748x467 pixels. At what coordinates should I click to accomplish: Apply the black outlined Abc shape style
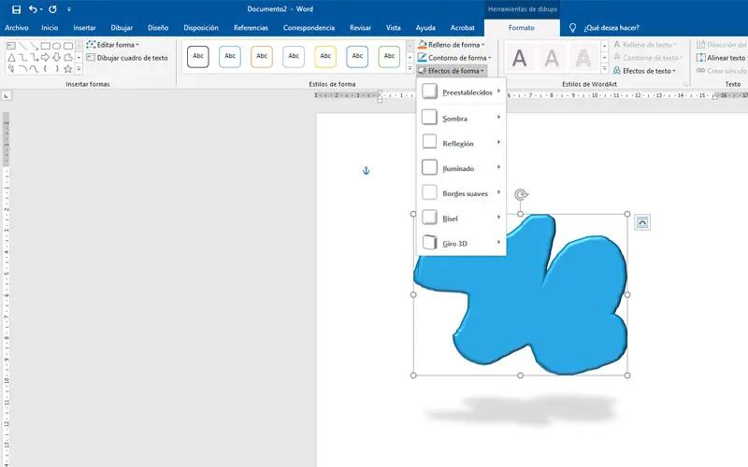click(x=198, y=57)
